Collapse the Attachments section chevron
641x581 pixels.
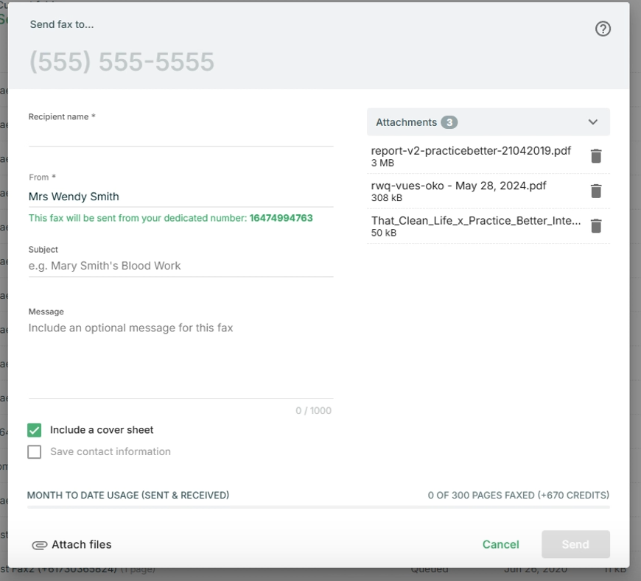593,122
